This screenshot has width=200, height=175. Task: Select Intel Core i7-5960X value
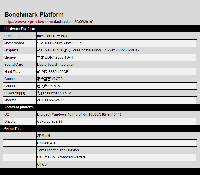click(x=52, y=36)
